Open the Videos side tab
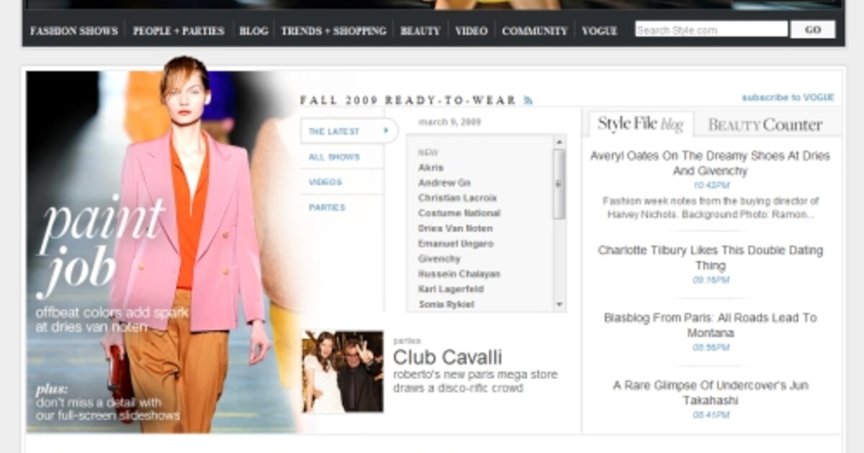The image size is (864, 453). pos(325,182)
